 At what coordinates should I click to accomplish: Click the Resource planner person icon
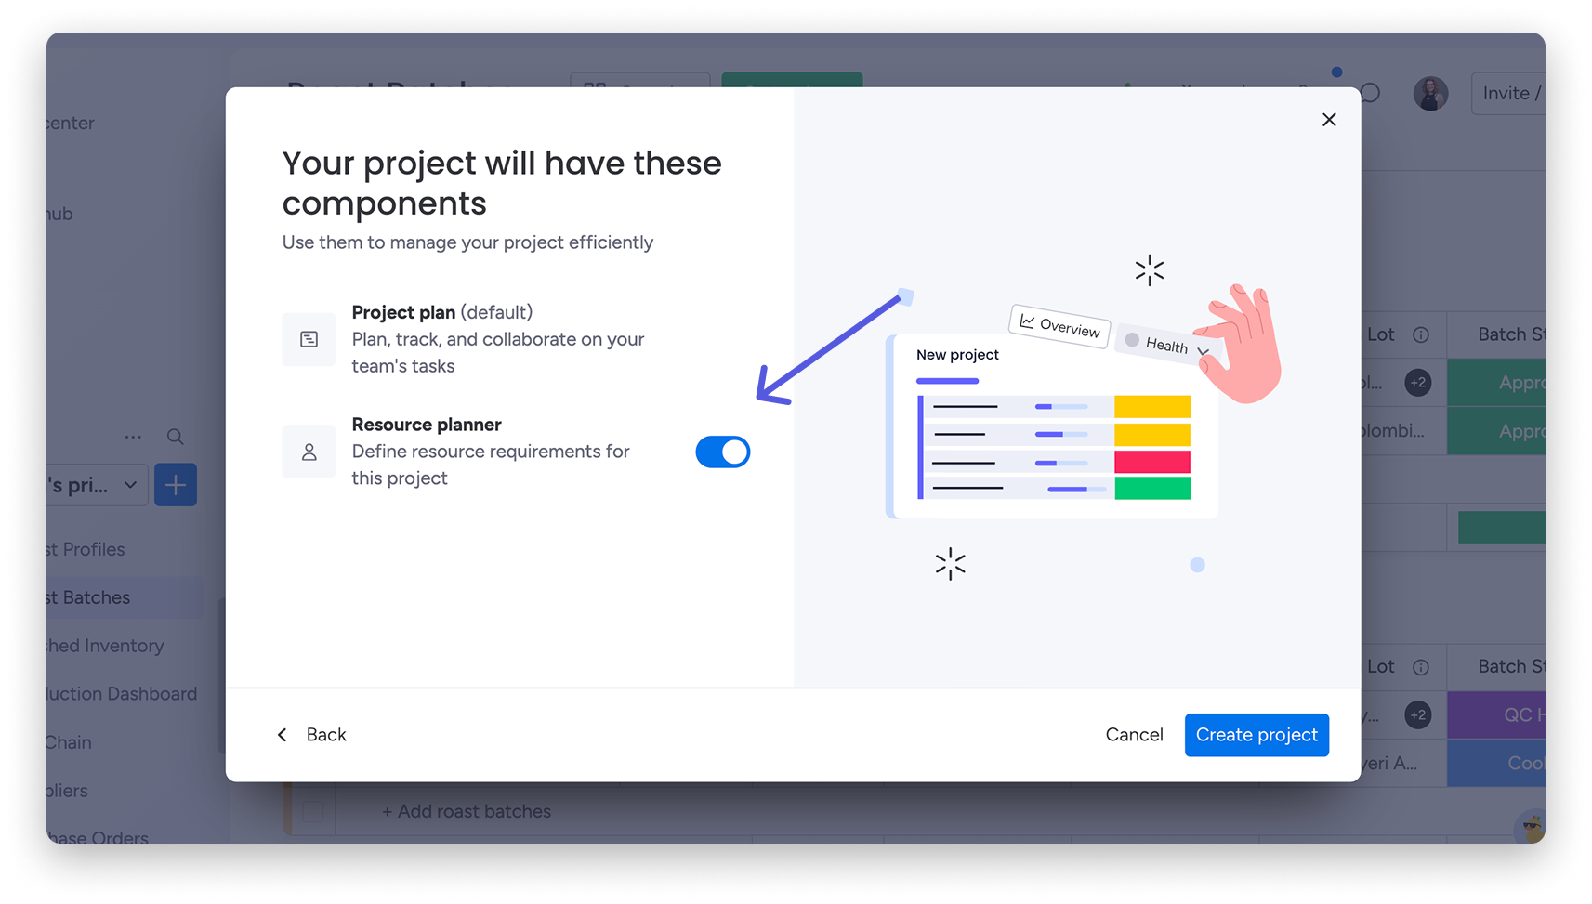(309, 452)
